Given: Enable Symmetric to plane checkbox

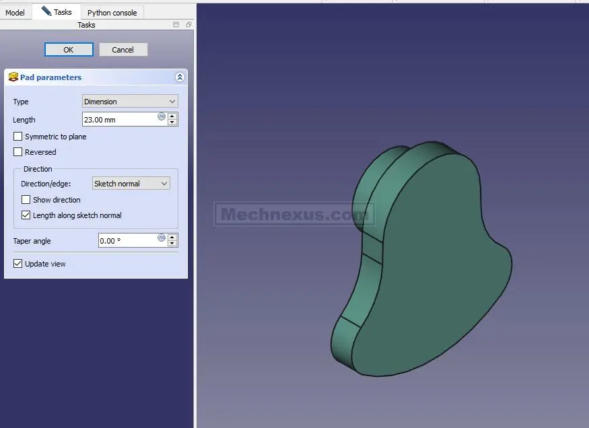Looking at the screenshot, I should tap(18, 137).
